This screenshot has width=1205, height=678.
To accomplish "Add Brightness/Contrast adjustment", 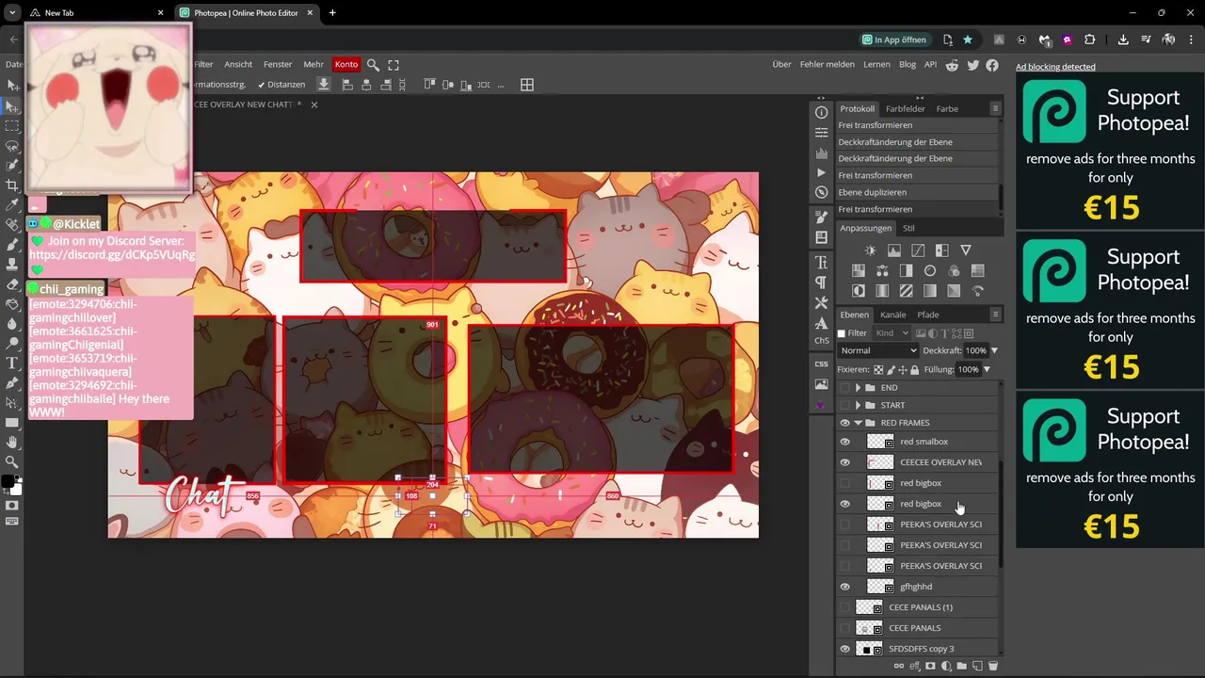I will [x=870, y=250].
